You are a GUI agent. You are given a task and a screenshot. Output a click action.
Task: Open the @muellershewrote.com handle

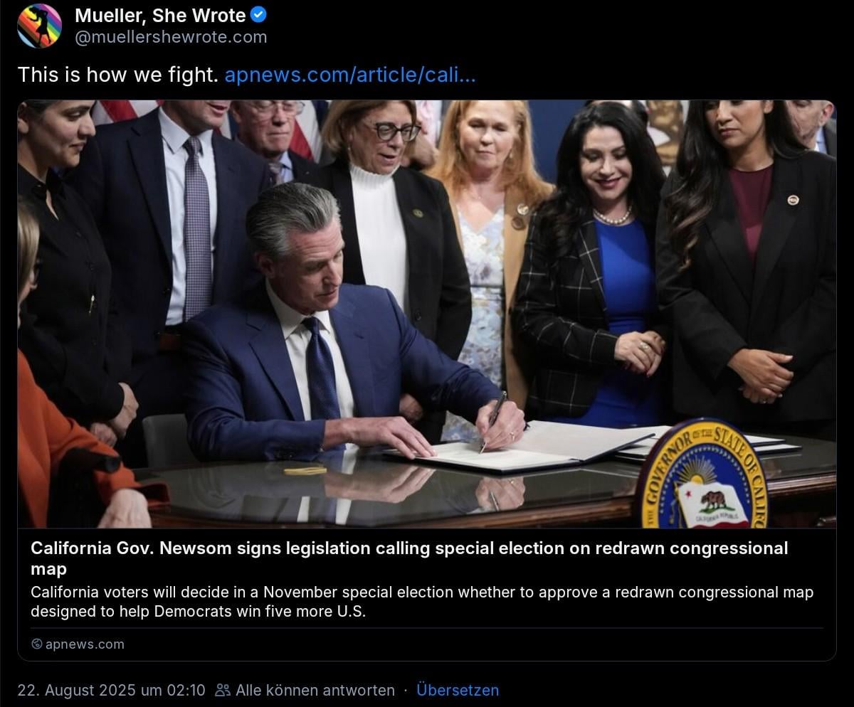pos(171,37)
